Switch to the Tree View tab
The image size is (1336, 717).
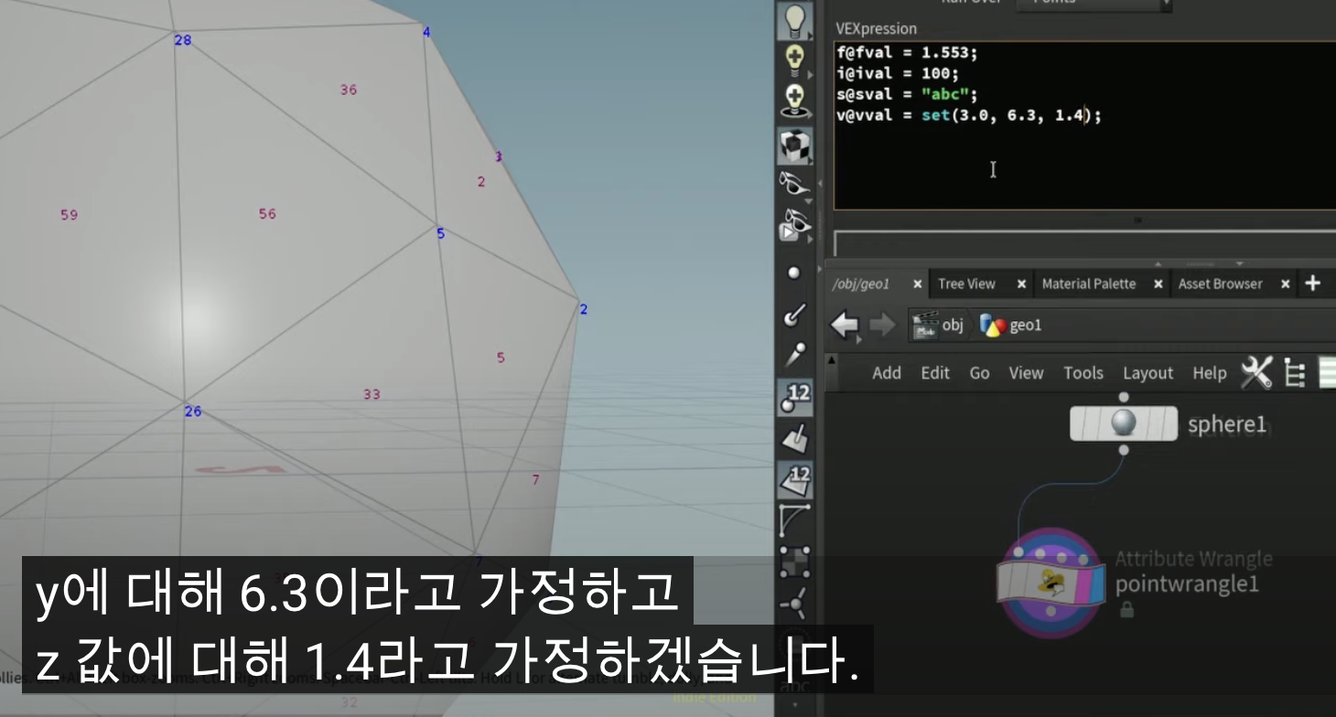[x=966, y=284]
